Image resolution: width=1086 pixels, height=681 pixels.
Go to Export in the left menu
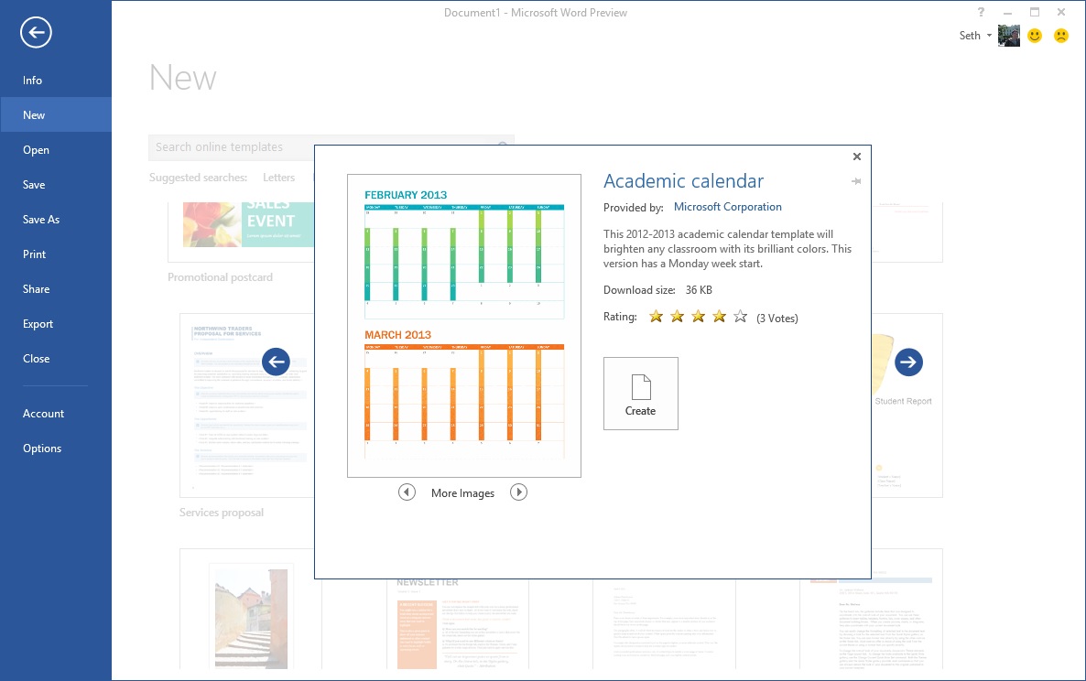38,324
